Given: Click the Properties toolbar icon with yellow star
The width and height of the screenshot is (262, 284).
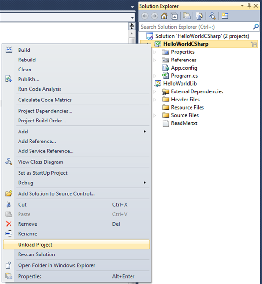Looking at the screenshot, I should 225,16.
